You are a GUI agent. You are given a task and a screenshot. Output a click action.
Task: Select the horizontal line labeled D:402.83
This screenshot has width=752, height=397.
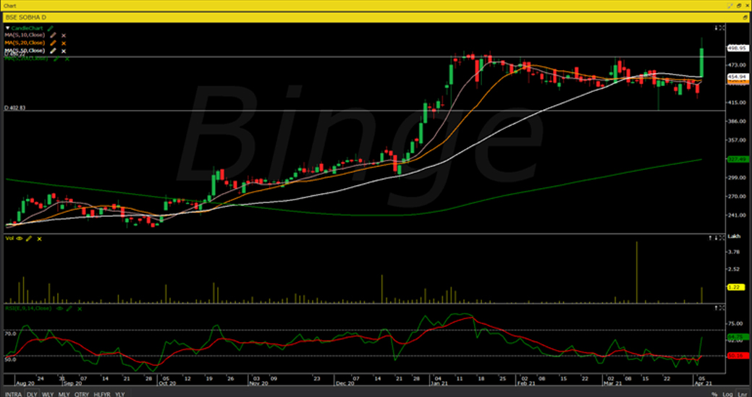click(365, 111)
